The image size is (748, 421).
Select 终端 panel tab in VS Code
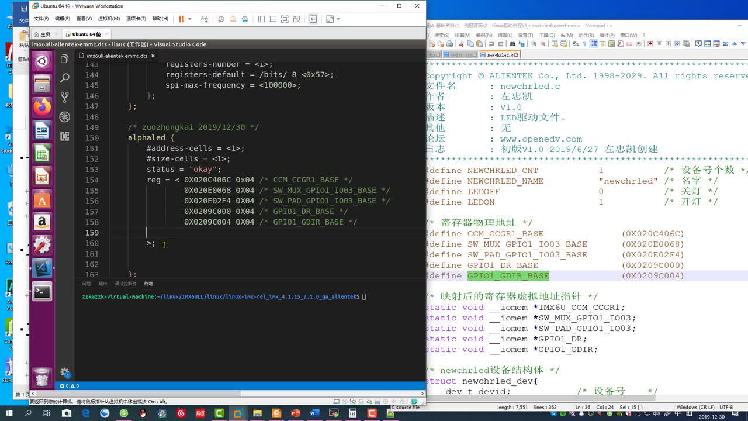(148, 284)
